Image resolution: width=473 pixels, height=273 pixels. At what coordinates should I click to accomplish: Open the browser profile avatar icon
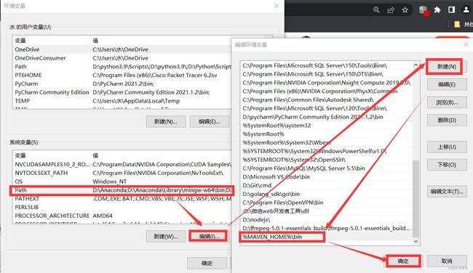click(x=466, y=10)
